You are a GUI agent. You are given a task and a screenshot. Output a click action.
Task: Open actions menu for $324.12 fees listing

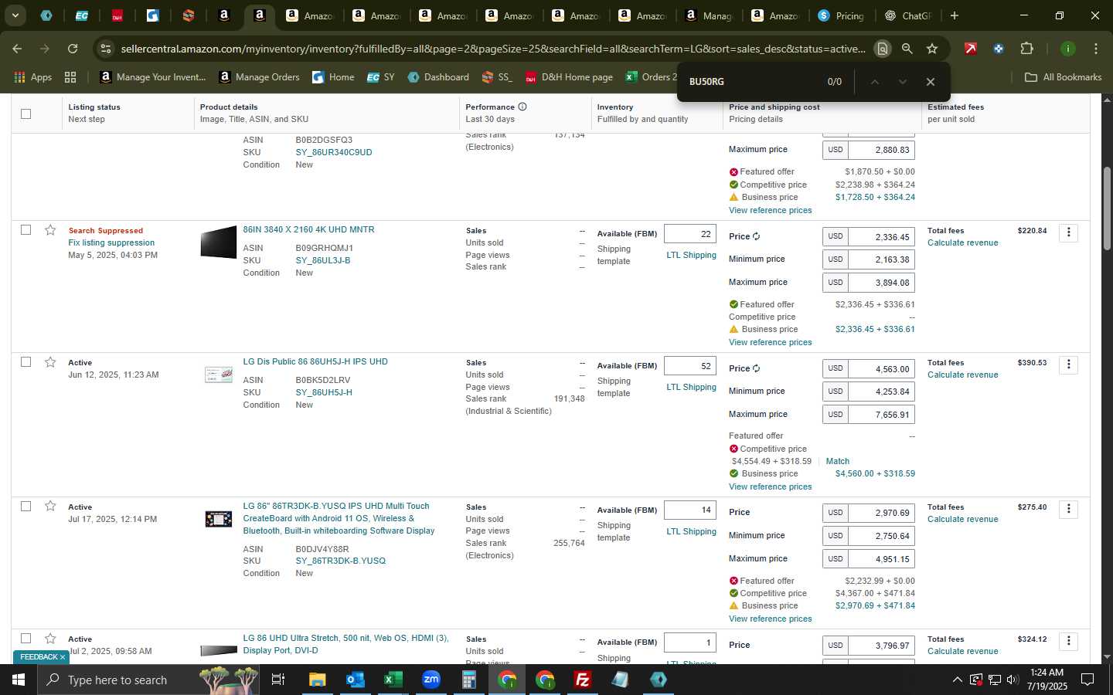1068,641
